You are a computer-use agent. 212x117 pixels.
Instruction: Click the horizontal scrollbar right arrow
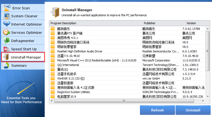(204, 101)
